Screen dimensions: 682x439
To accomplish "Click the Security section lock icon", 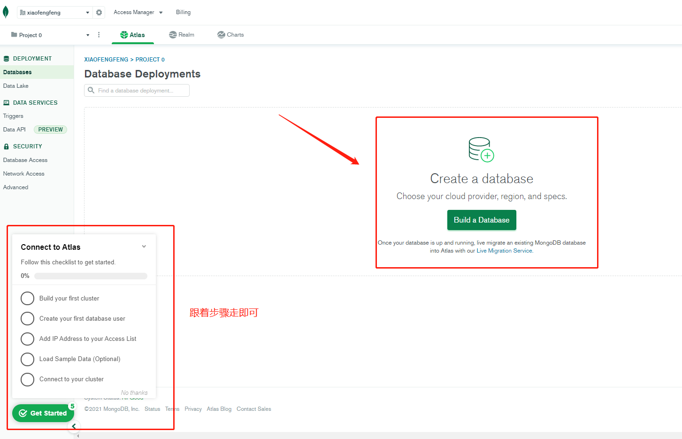I will 6,146.
